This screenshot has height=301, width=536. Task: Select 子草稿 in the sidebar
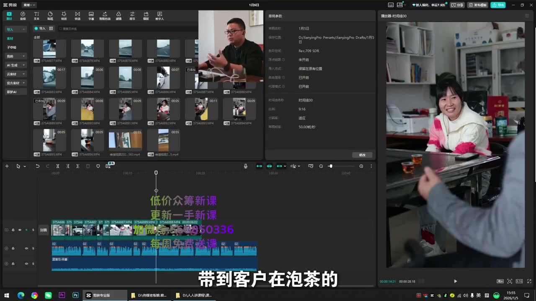click(x=12, y=47)
